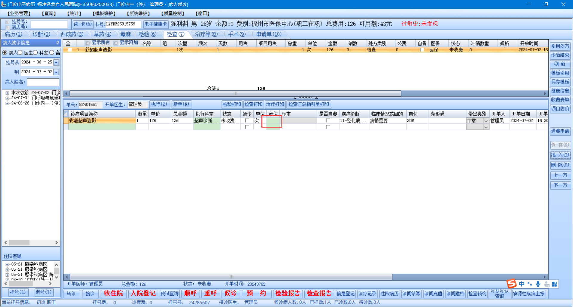This screenshot has width=573, height=307.
Task: Click the 病人姓名 input field
Action: click(x=43, y=82)
